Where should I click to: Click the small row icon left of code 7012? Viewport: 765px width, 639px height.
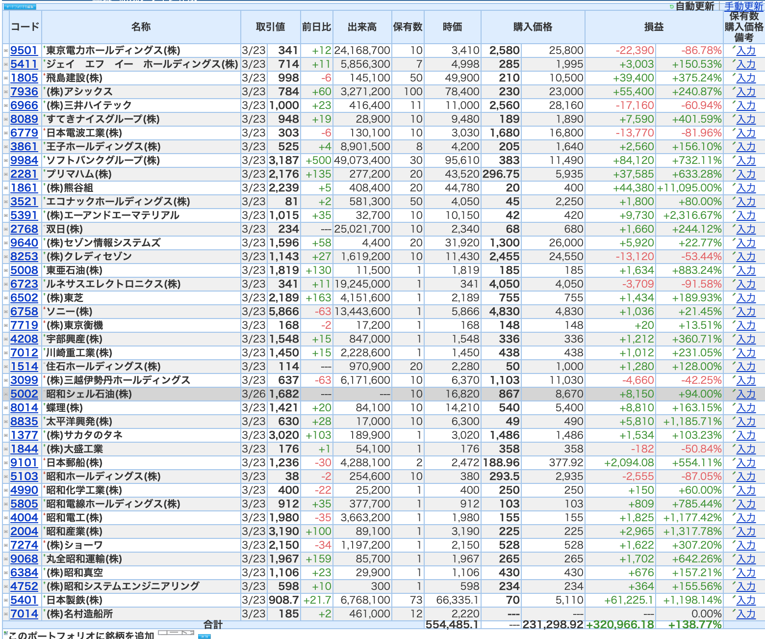[x=6, y=353]
